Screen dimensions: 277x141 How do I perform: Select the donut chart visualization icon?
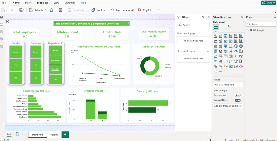[x=241, y=46]
